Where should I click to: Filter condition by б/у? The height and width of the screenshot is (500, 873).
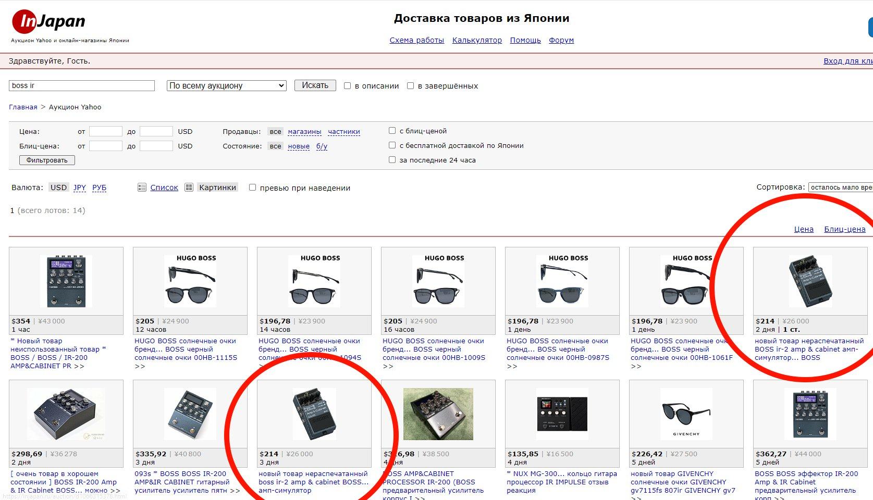(322, 146)
